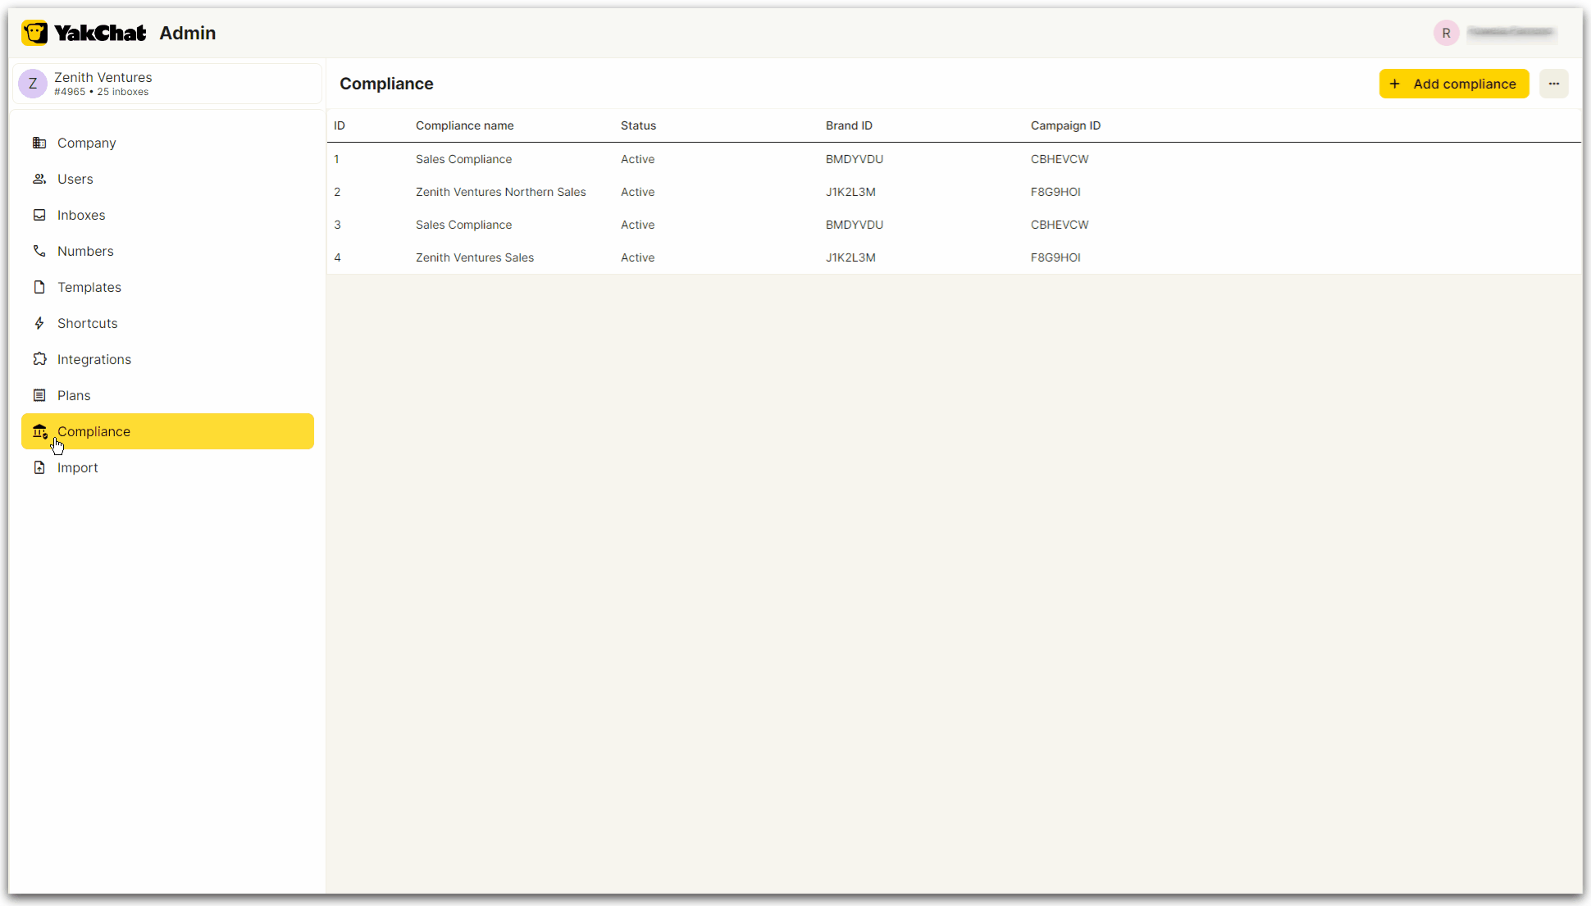Image resolution: width=1591 pixels, height=906 pixels.
Task: Open the Import menu item
Action: coord(78,467)
